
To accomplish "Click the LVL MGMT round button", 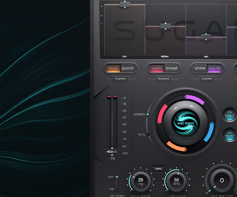I will coord(230,134).
